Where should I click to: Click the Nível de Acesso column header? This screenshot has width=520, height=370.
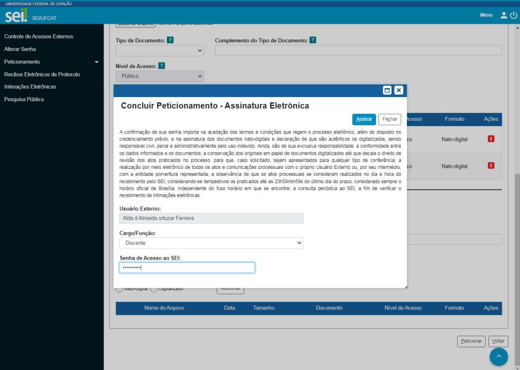(403, 308)
